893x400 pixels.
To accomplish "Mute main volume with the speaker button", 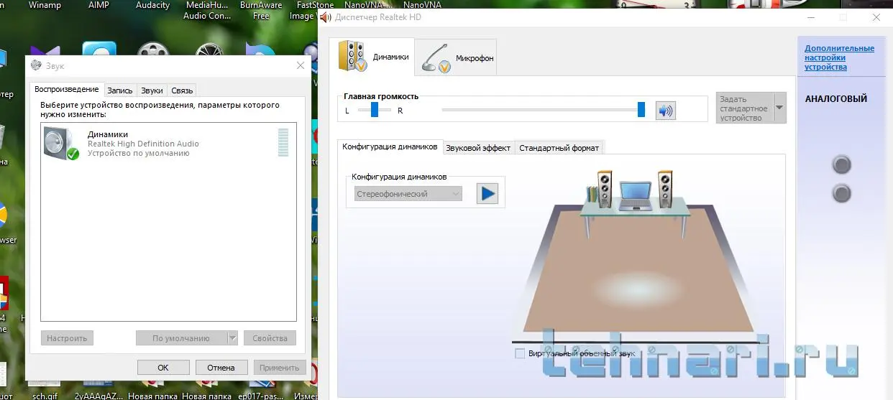I will (666, 111).
